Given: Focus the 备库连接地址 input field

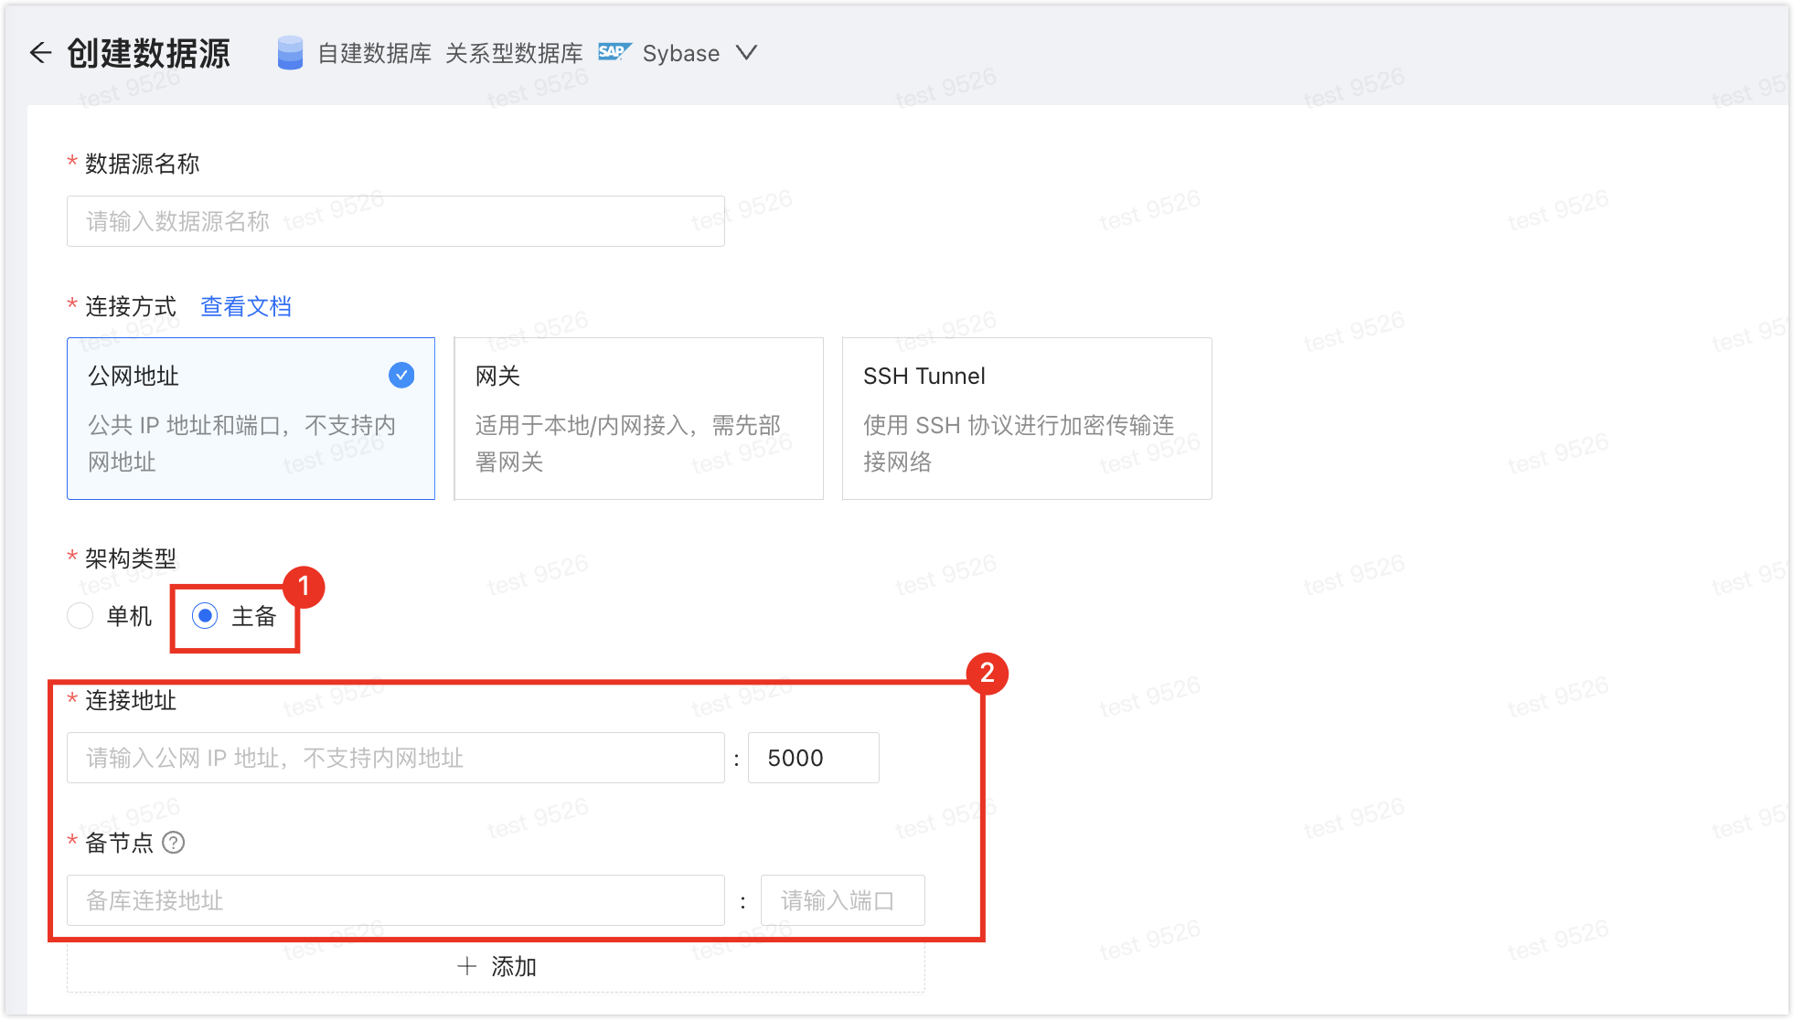Looking at the screenshot, I should click(x=396, y=900).
